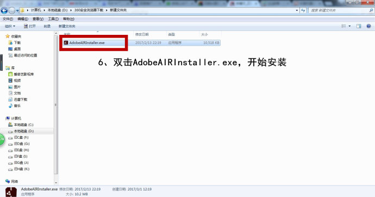Open recent pages dropdown beside Forward arrow
The image size is (375, 197).
[17, 10]
